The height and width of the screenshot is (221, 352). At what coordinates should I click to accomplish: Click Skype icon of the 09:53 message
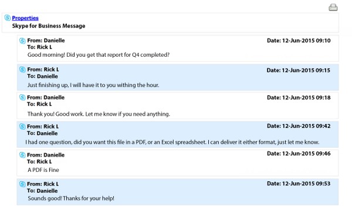tap(22, 184)
